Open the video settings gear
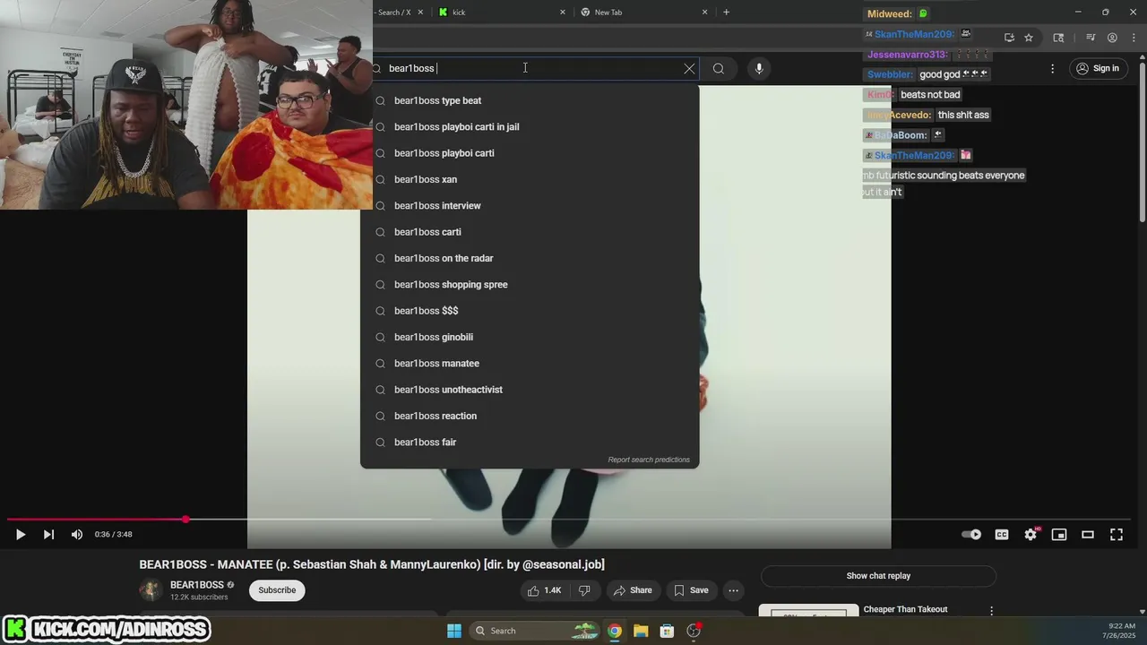 tap(1031, 535)
